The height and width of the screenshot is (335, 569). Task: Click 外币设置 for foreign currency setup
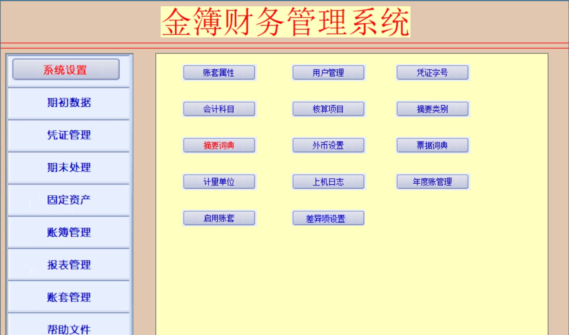[x=329, y=145]
